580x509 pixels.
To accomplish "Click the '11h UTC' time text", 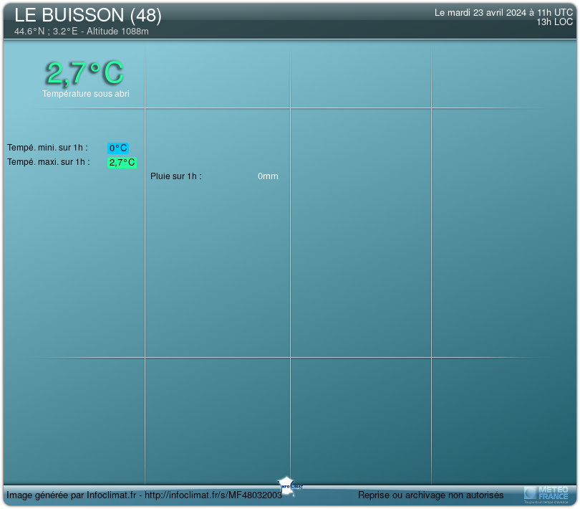I will [556, 13].
